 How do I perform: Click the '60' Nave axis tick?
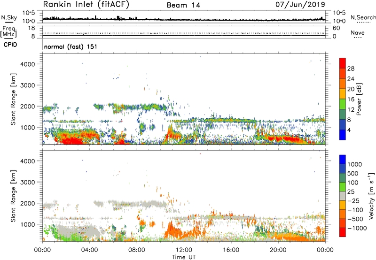tap(337, 28)
